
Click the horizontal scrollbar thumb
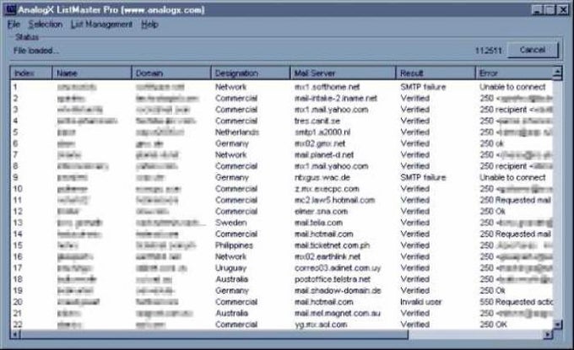214,334
